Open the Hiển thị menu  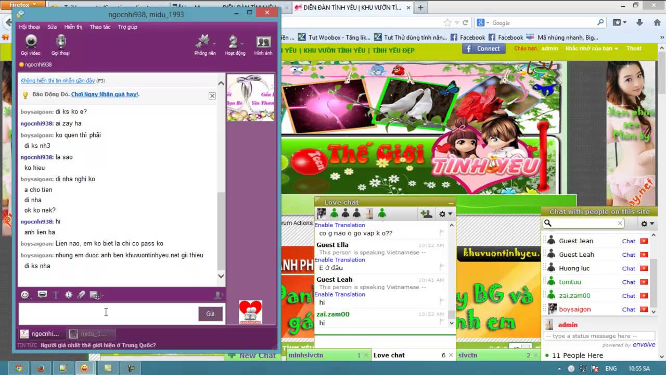pyautogui.click(x=73, y=27)
